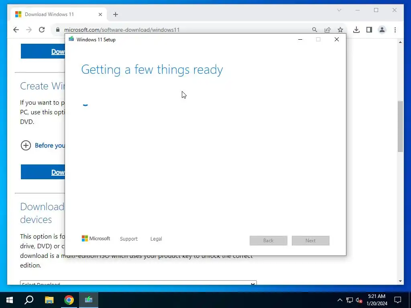This screenshot has width=411, height=308.
Task: Open Chrome profile avatar menu
Action: click(382, 30)
